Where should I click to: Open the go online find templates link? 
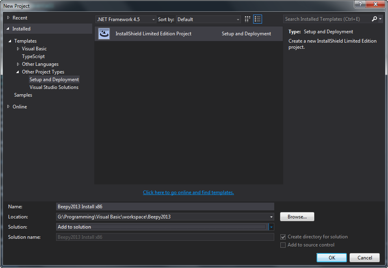tap(188, 192)
